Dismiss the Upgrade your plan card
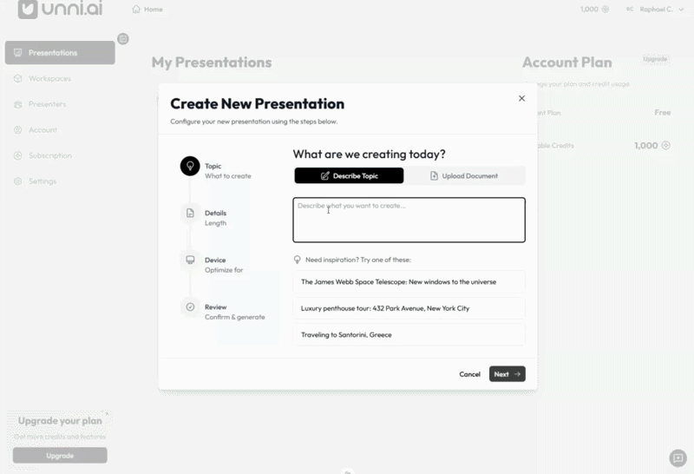The width and height of the screenshot is (694, 474). click(x=107, y=413)
